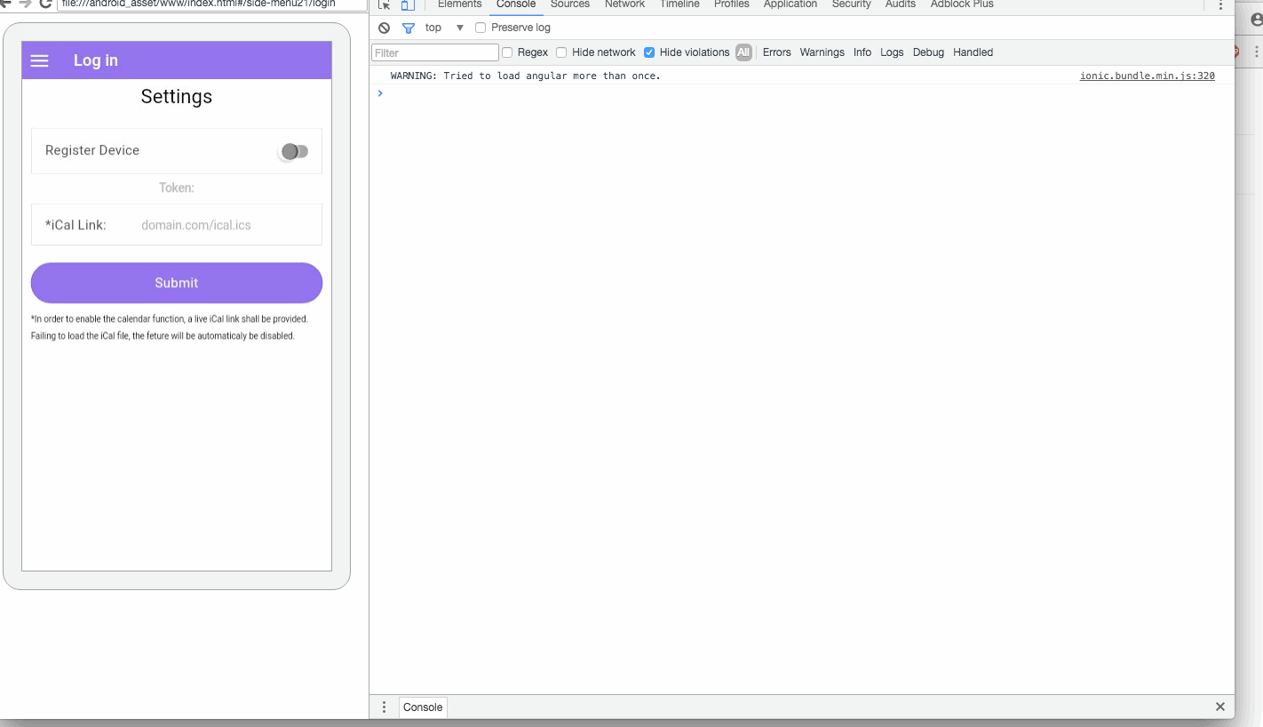
Task: Click the angular loaded twice warning message
Action: click(x=526, y=76)
